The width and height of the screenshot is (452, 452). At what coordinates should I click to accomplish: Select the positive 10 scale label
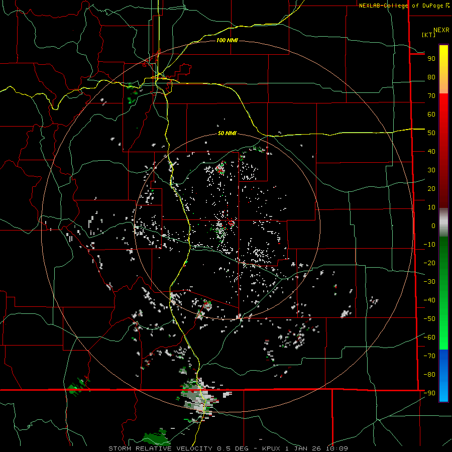coord(431,207)
